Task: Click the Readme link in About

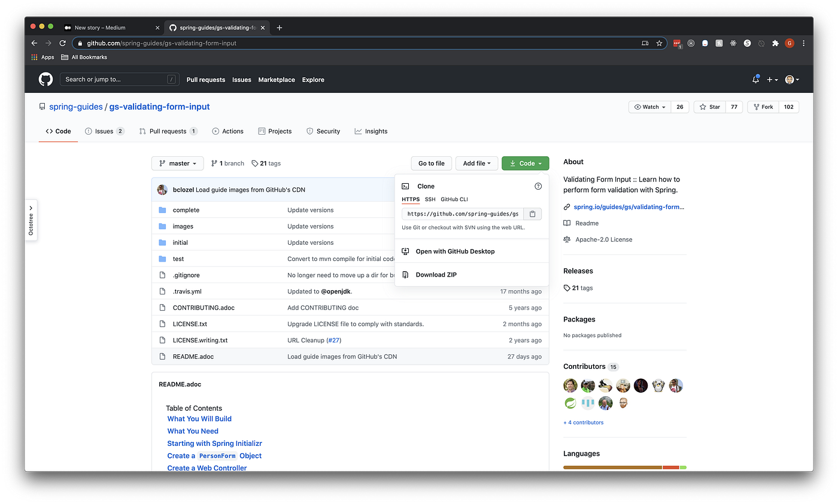Action: coord(587,223)
